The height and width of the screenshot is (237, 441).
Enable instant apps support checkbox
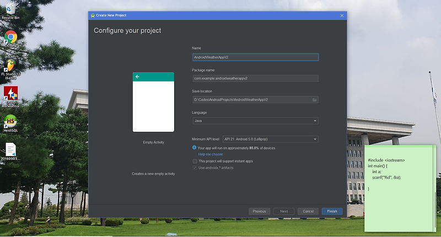[195, 161]
